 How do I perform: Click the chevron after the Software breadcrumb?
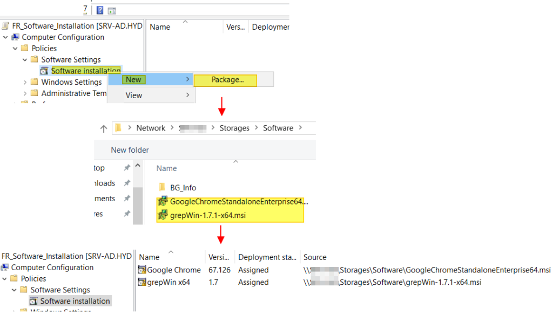300,127
